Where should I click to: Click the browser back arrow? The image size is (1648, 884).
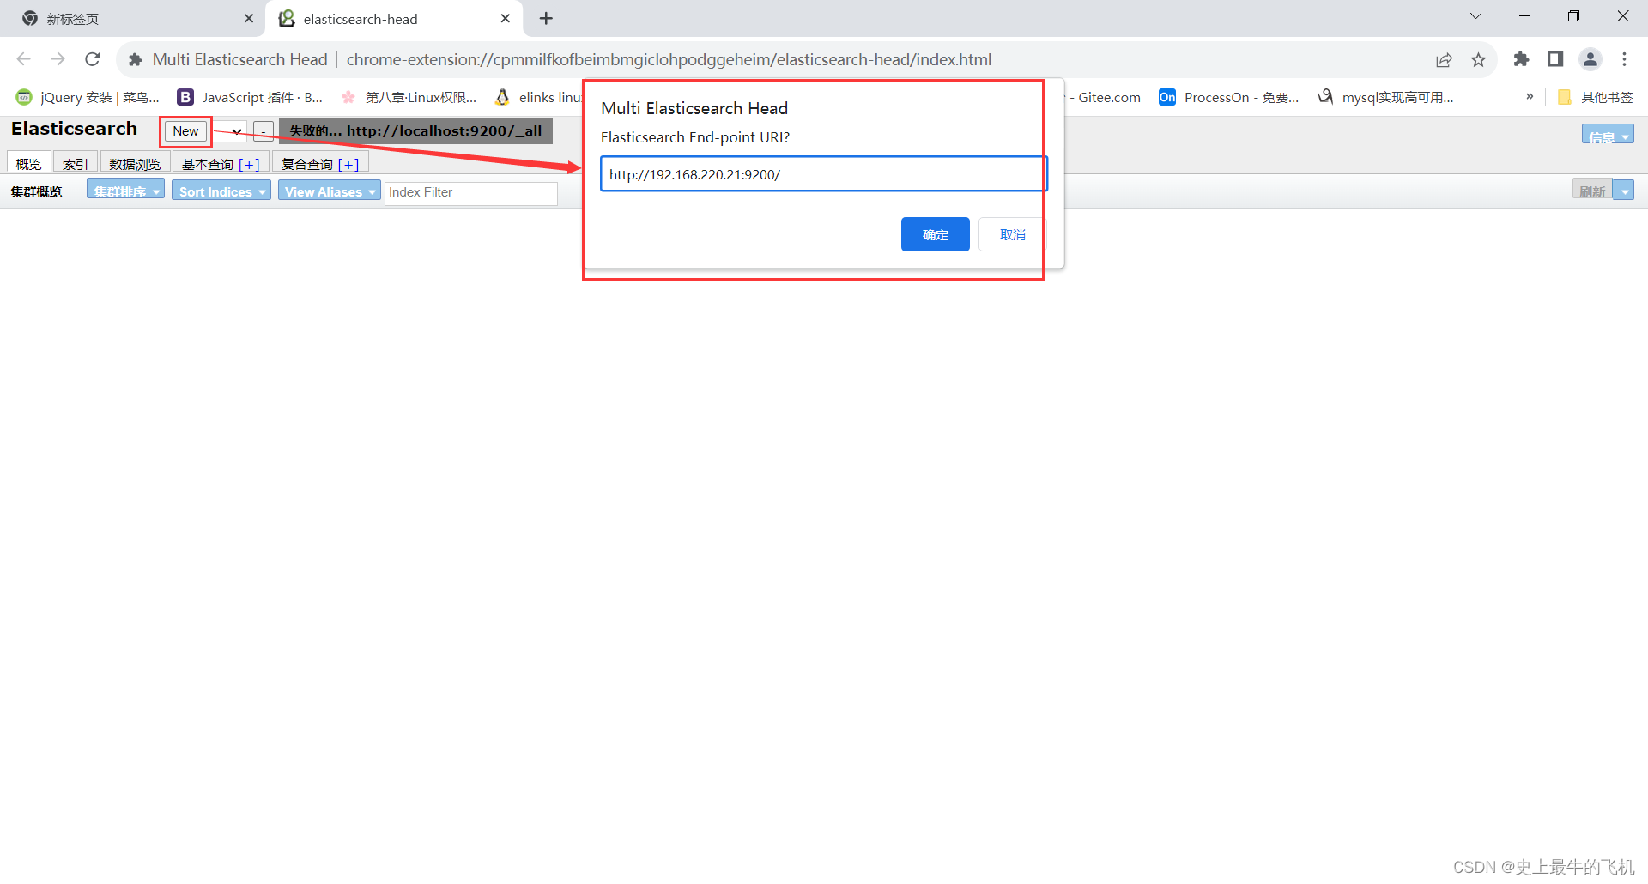24,59
